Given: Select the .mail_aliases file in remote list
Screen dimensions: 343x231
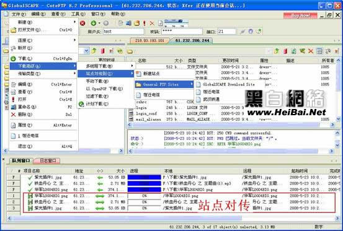Looking at the screenshot, I should click(148, 120).
